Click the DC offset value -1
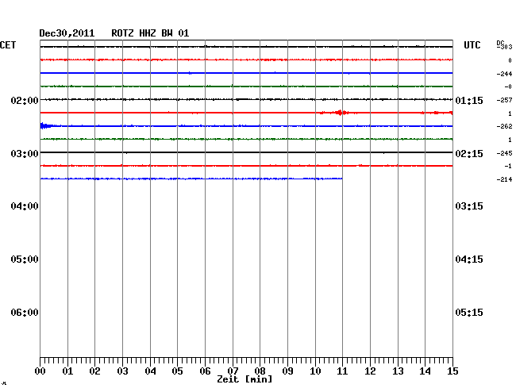 point(508,166)
